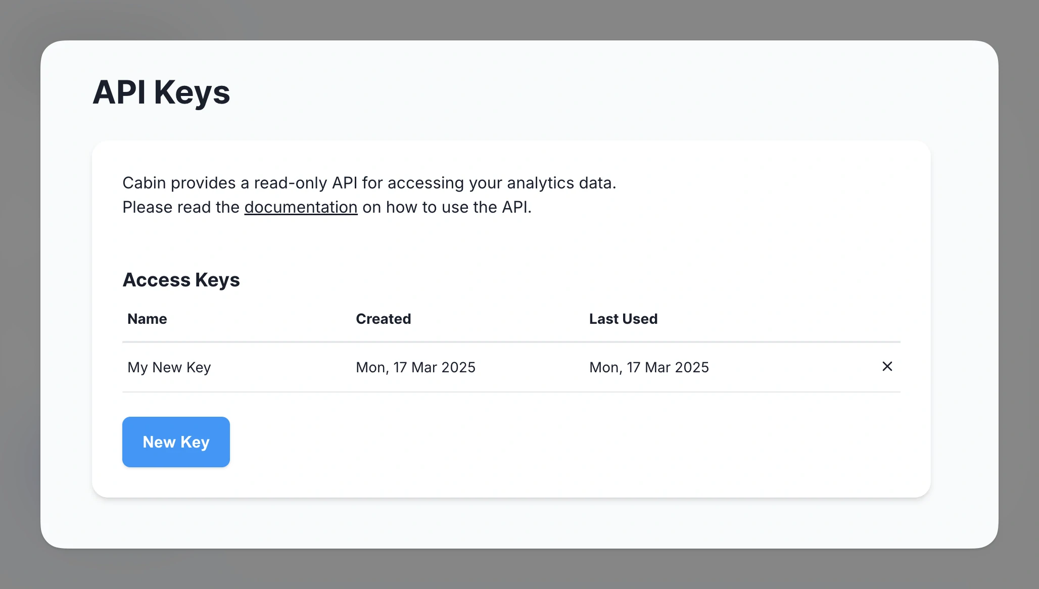The image size is (1039, 589).
Task: Click the Access Keys section heading
Action: 181,279
